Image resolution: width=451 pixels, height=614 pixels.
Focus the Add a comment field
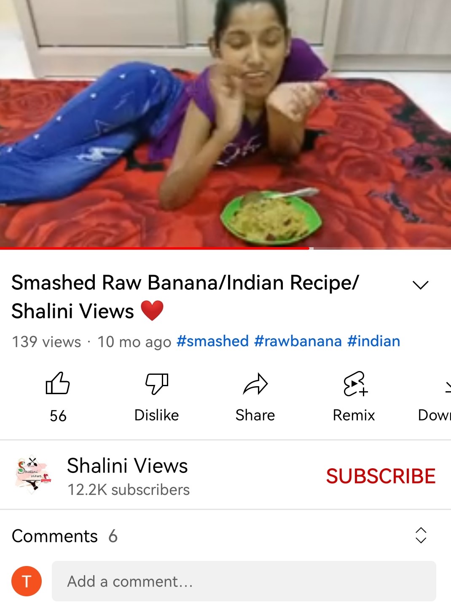click(244, 581)
